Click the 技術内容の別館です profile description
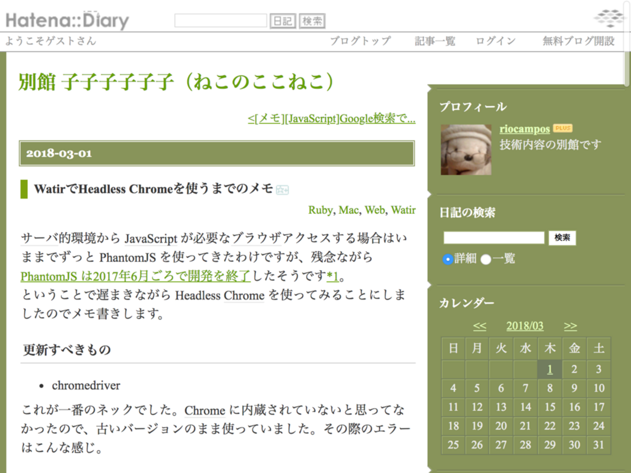The image size is (631, 473). coord(550,145)
